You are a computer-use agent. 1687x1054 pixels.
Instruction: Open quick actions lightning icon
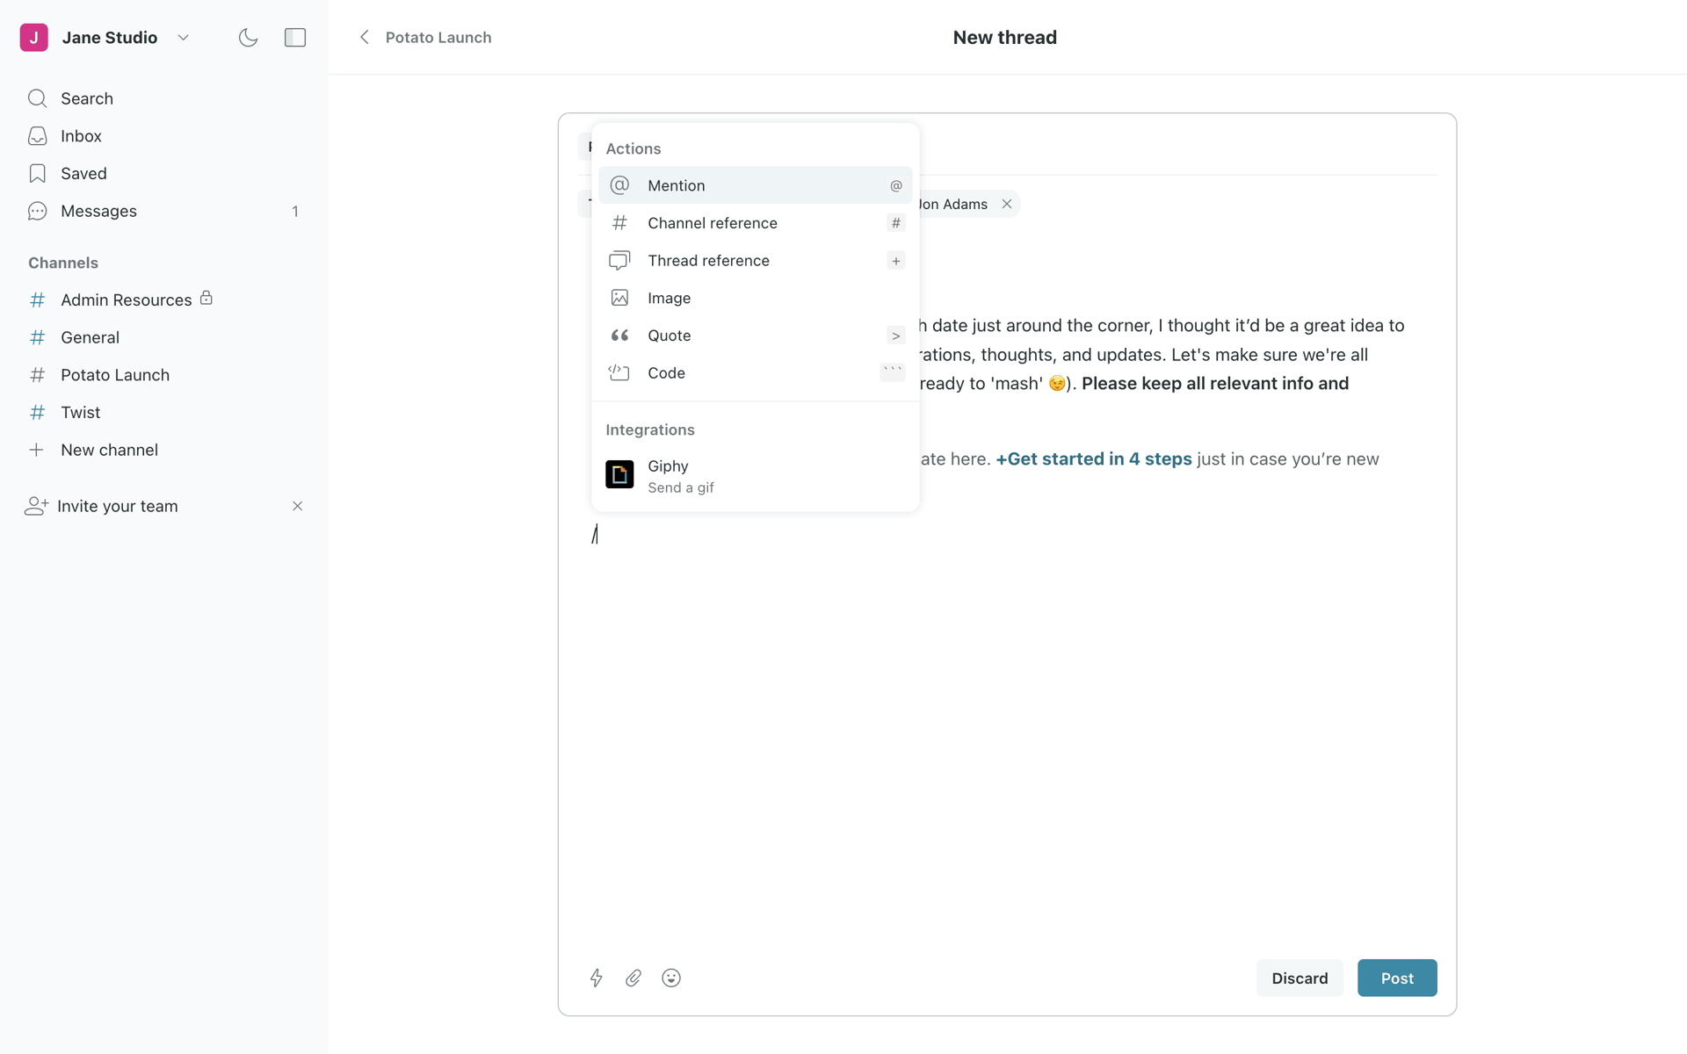point(597,978)
